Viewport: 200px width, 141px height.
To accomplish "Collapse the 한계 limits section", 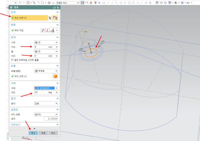I will coord(57,37).
